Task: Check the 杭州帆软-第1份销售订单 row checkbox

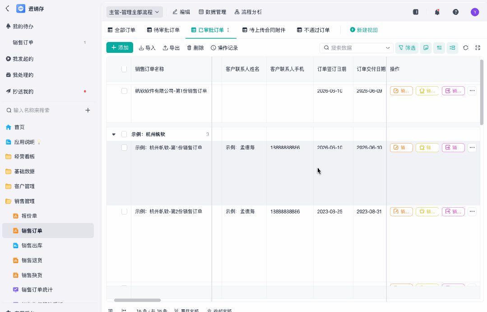Action: pos(124,147)
